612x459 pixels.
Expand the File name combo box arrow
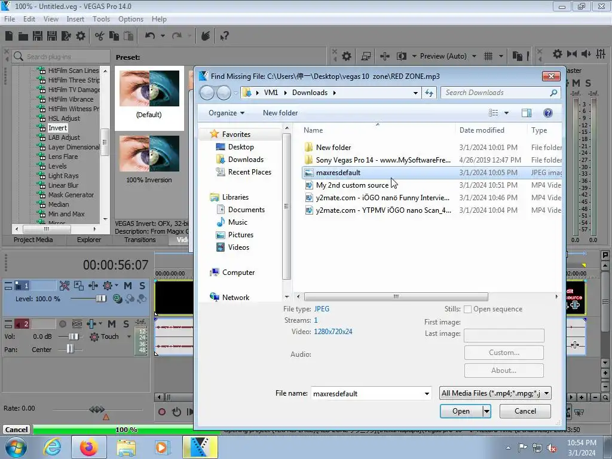(427, 394)
